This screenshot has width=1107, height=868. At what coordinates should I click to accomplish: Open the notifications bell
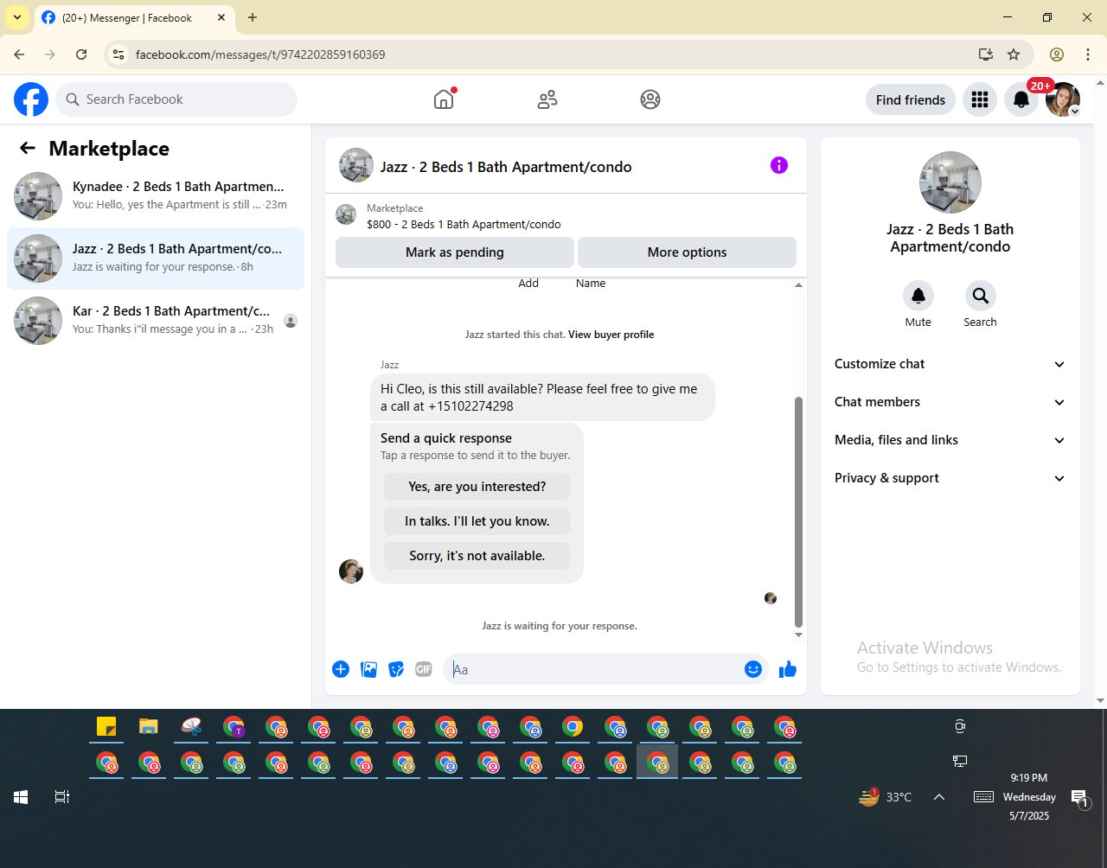pyautogui.click(x=1021, y=99)
